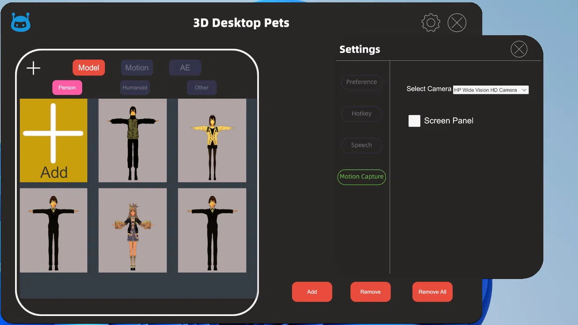Viewport: 578px width, 325px height.
Task: Select the yellow-jacket character model thumbnail
Action: pos(212,140)
